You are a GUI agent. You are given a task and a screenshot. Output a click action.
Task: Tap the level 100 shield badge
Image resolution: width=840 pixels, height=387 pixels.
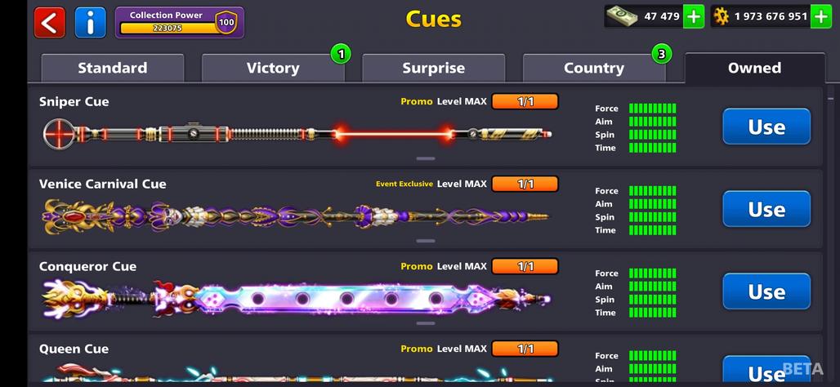pos(226,23)
